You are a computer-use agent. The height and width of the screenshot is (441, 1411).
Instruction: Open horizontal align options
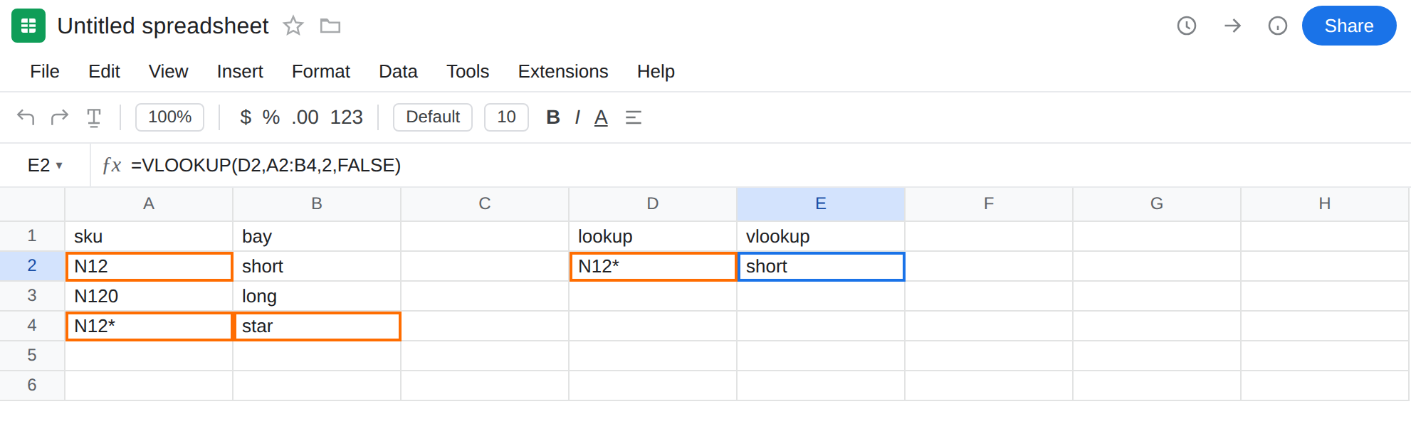[634, 117]
